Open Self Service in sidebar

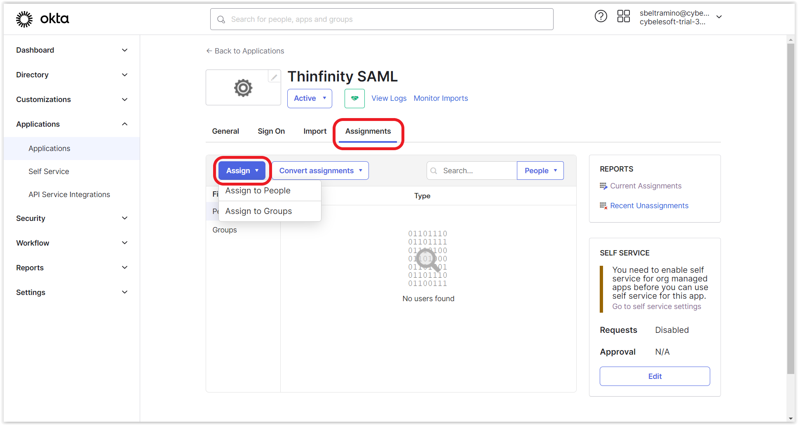[49, 172]
